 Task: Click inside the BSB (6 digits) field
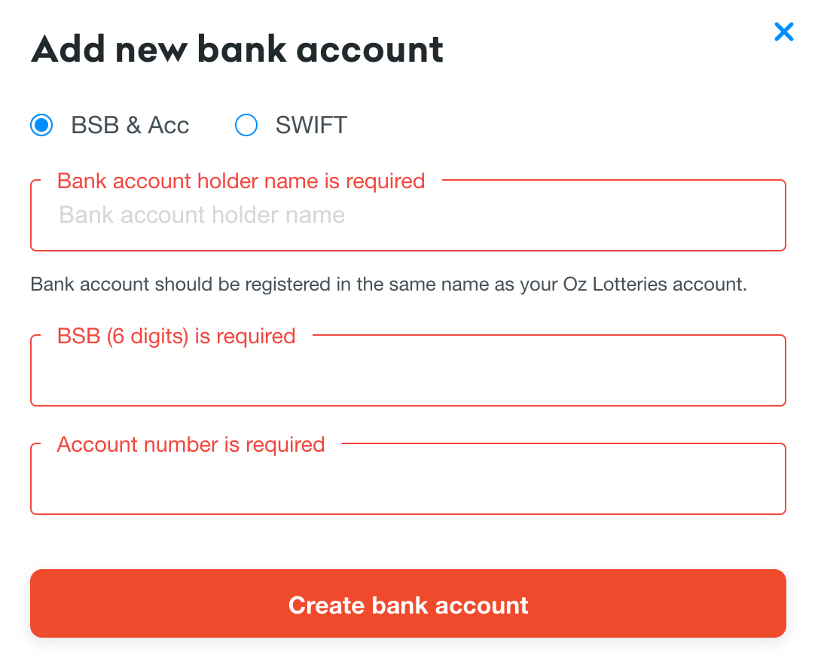(x=408, y=370)
